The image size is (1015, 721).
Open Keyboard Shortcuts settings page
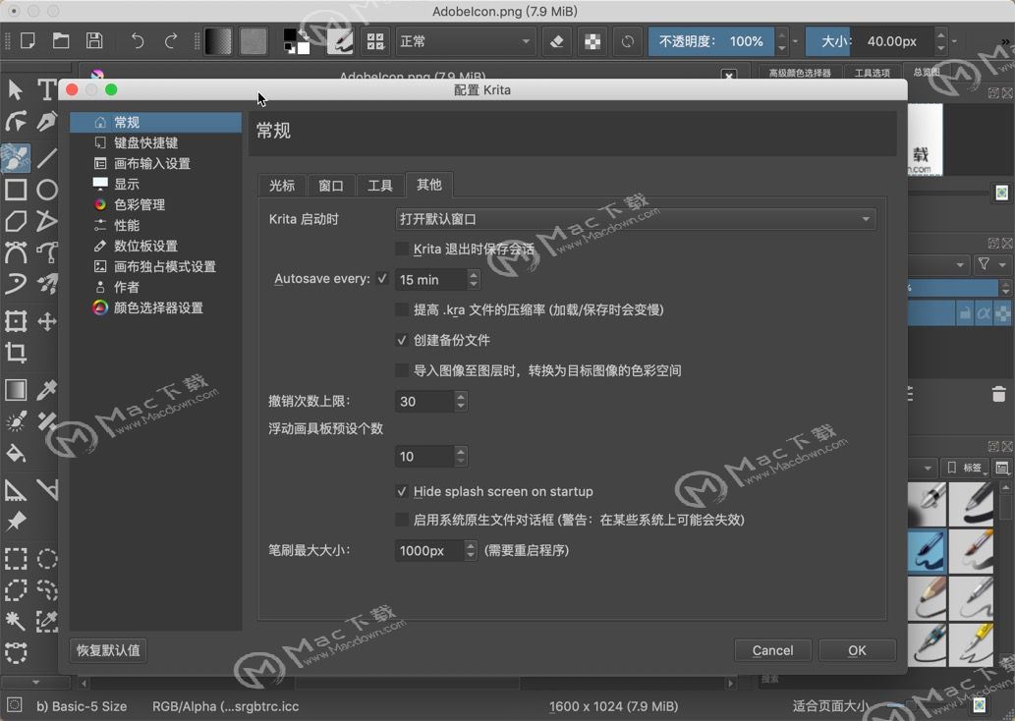pos(155,143)
